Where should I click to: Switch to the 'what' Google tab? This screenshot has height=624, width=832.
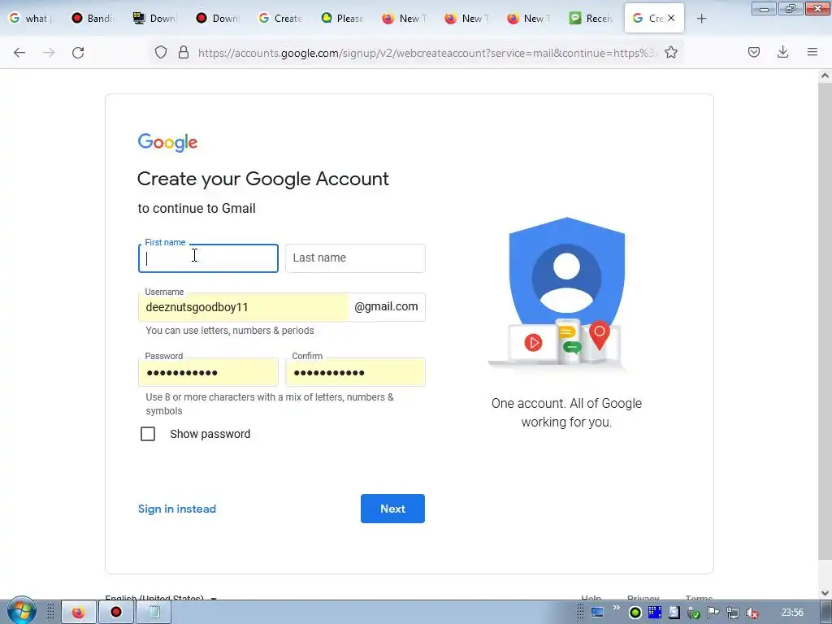point(31,19)
